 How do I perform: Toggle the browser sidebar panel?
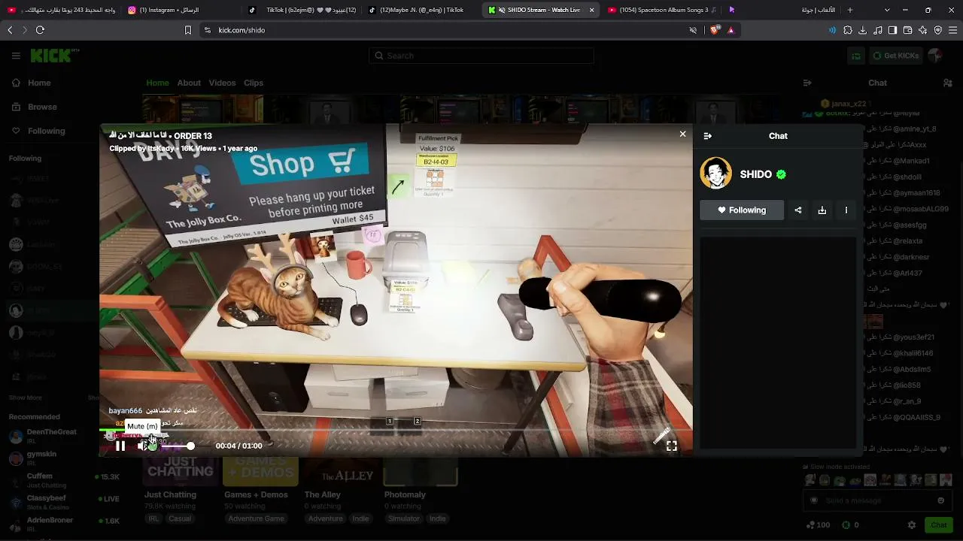(x=893, y=30)
